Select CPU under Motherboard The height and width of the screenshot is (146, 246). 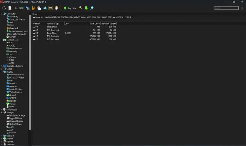click(11, 43)
